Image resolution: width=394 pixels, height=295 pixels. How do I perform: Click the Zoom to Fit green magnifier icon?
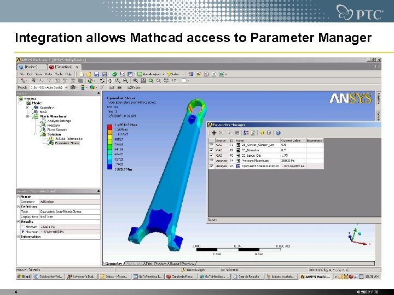(151, 81)
